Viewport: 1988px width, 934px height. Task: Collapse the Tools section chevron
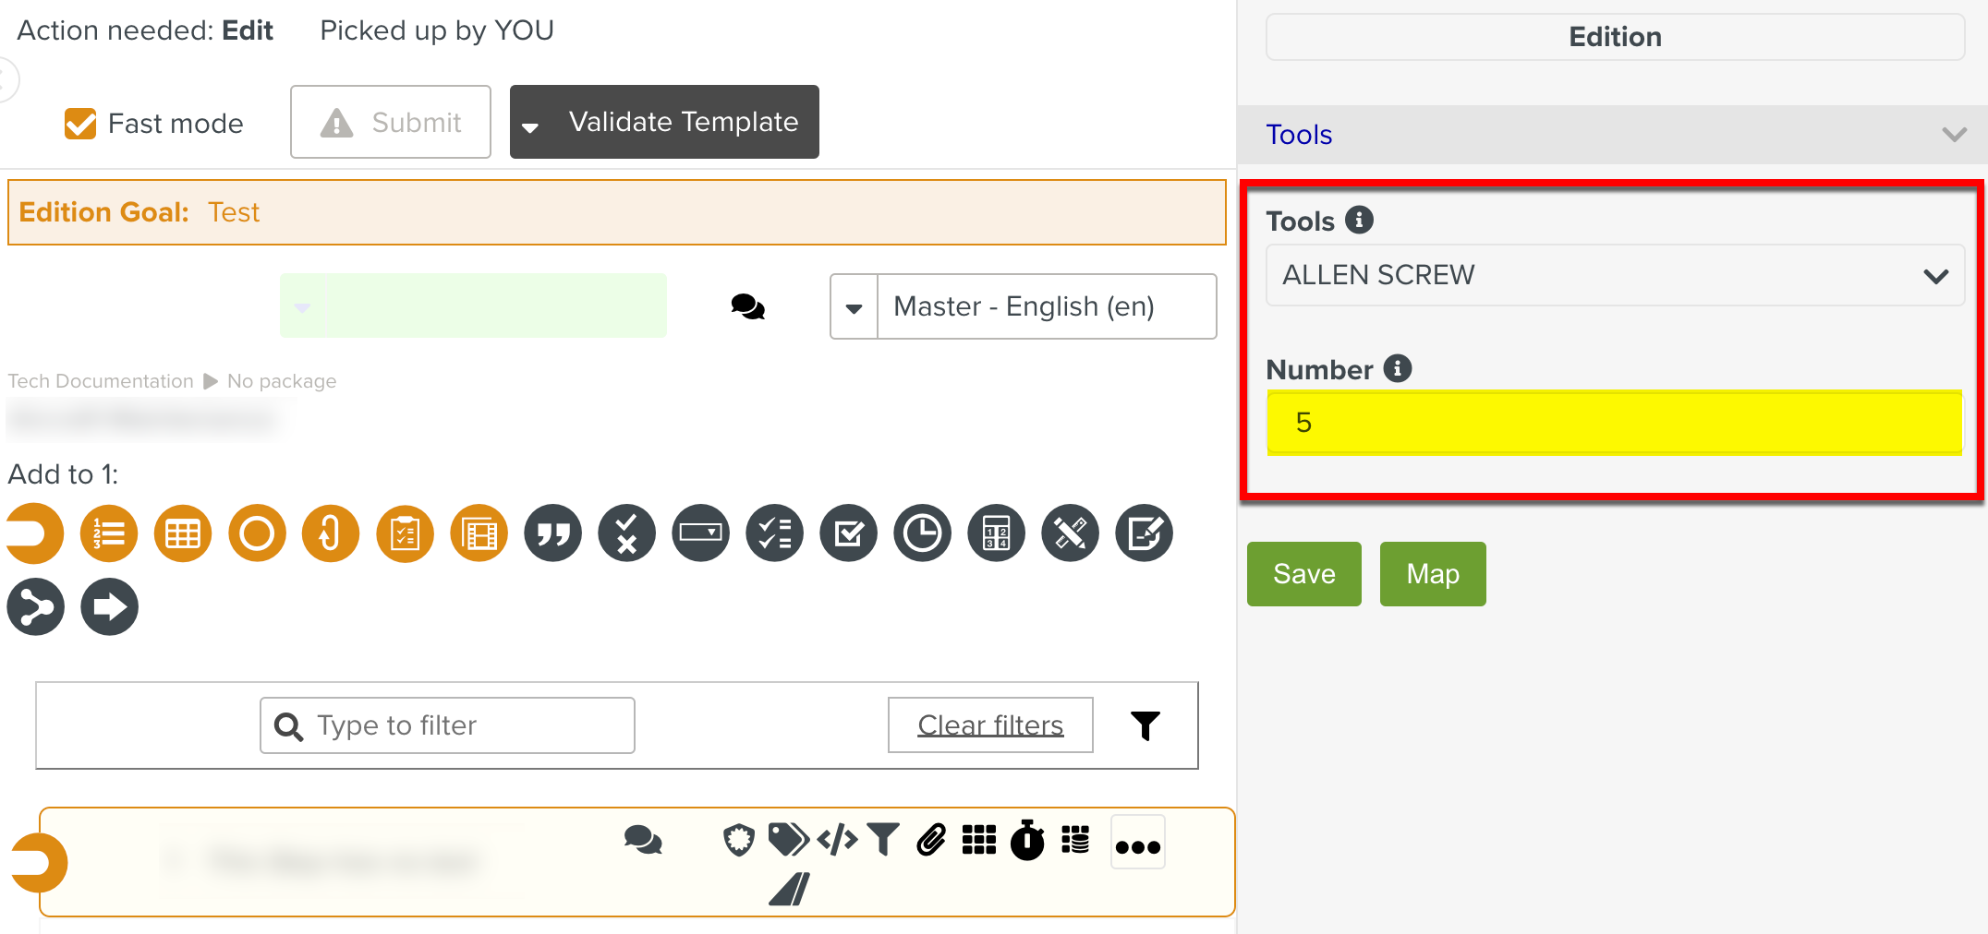[x=1954, y=135]
